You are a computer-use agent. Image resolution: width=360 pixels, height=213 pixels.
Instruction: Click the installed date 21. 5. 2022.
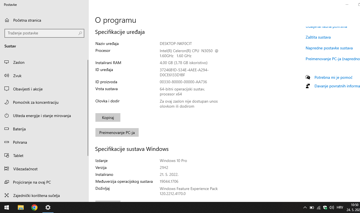pos(169,174)
